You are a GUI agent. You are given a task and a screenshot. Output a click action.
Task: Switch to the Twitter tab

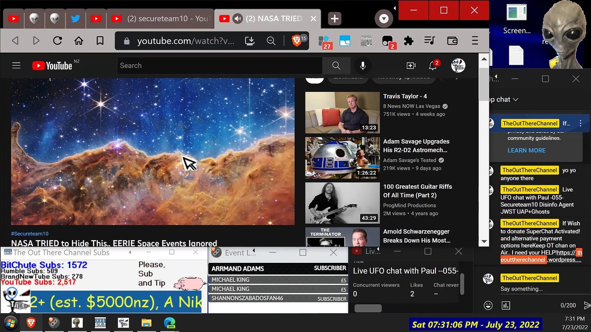75,18
